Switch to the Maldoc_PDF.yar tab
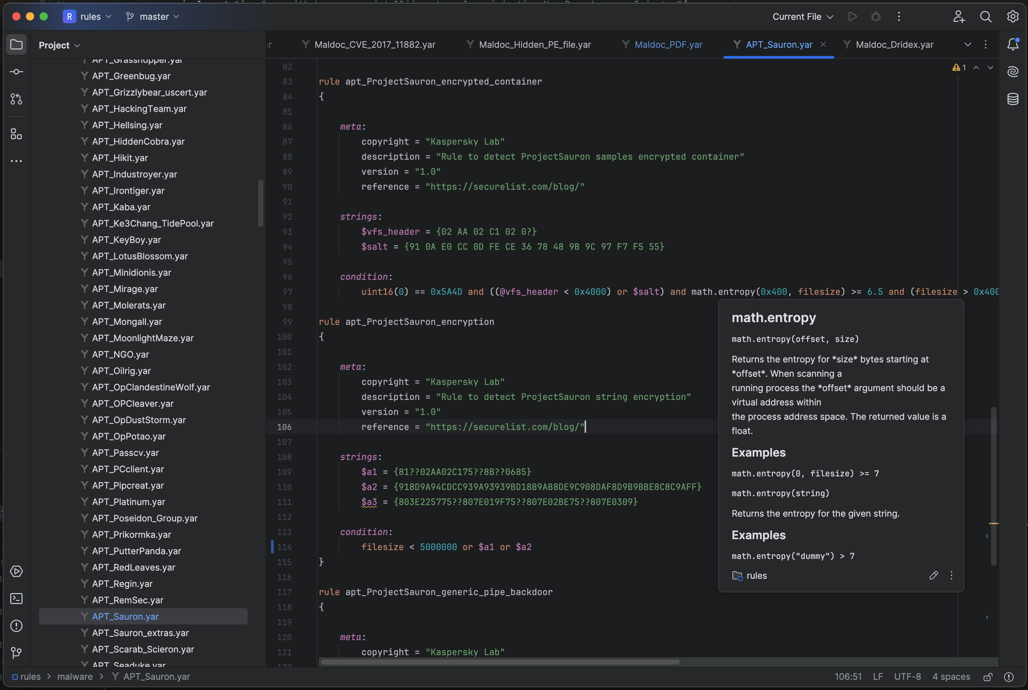The height and width of the screenshot is (690, 1028). [x=668, y=44]
